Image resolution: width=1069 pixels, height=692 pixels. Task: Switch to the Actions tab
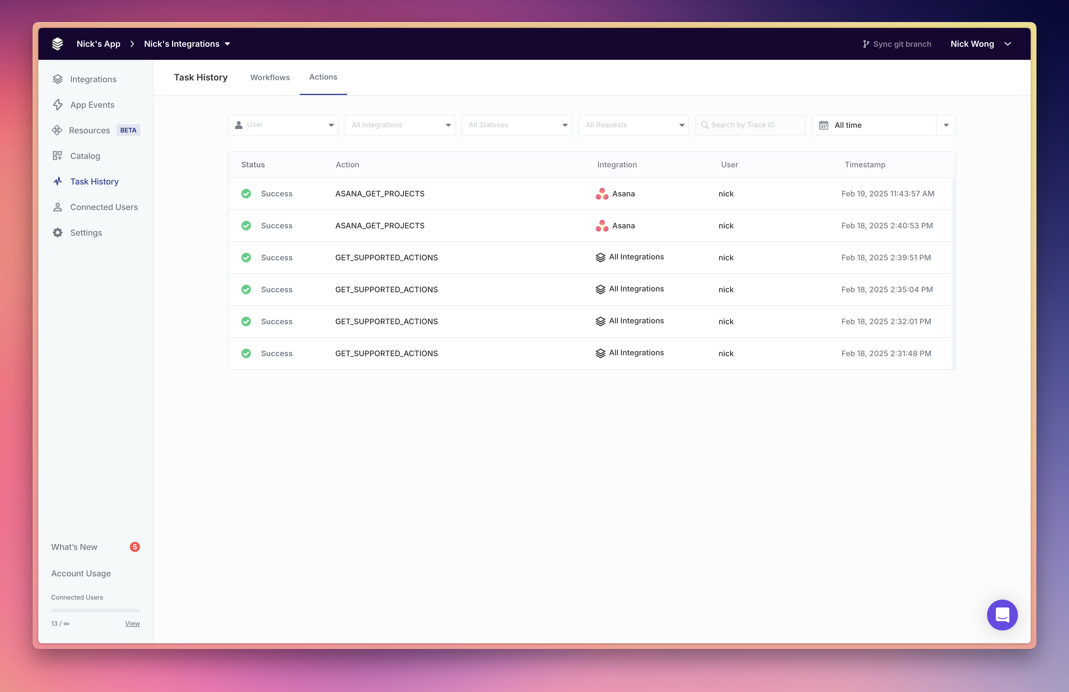tap(323, 77)
